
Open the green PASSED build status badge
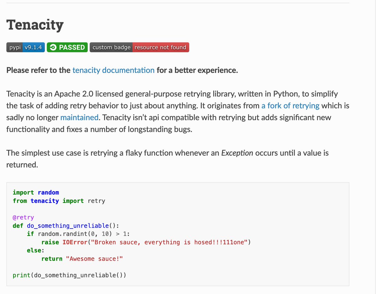point(67,47)
